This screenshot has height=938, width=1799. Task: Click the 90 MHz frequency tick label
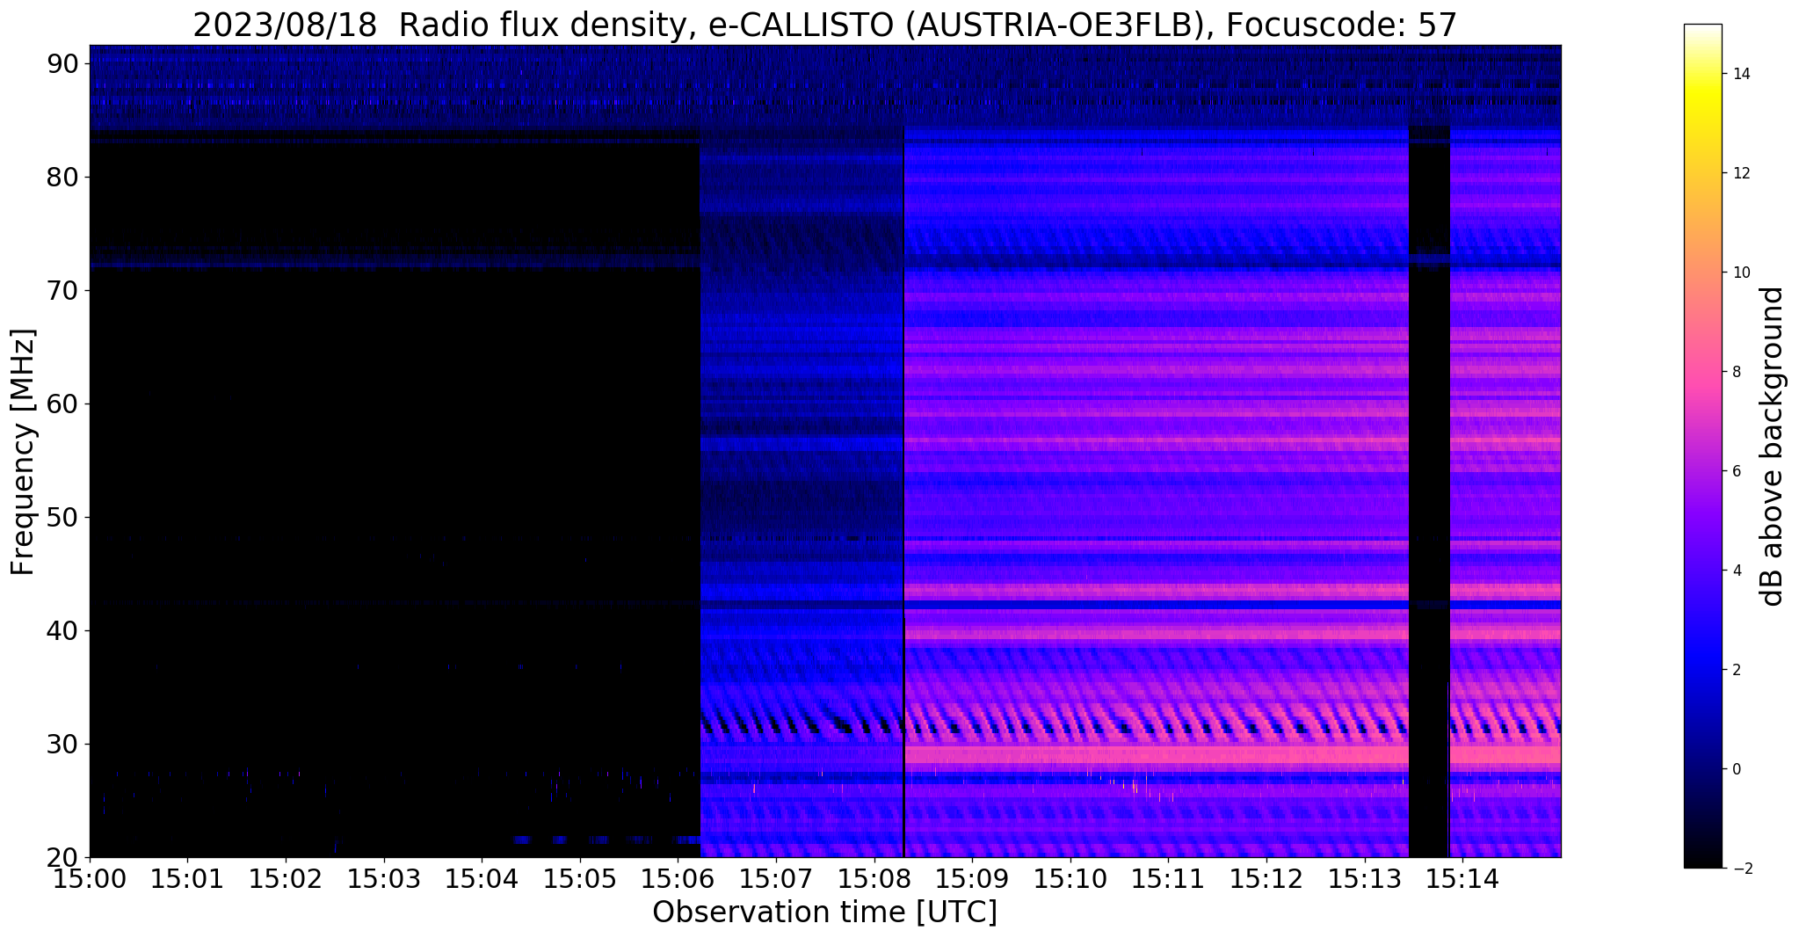[62, 63]
